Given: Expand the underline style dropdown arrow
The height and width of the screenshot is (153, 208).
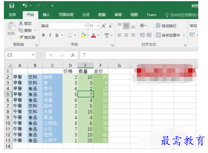Looking at the screenshot, I should click(x=62, y=35).
